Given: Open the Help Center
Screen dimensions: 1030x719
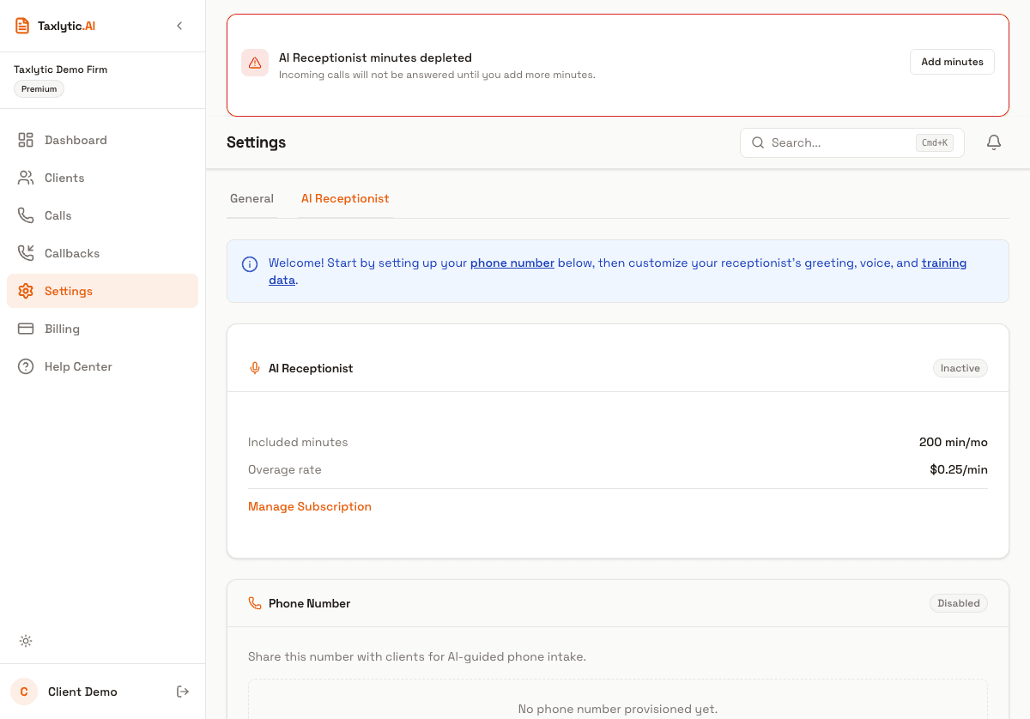Looking at the screenshot, I should point(78,366).
